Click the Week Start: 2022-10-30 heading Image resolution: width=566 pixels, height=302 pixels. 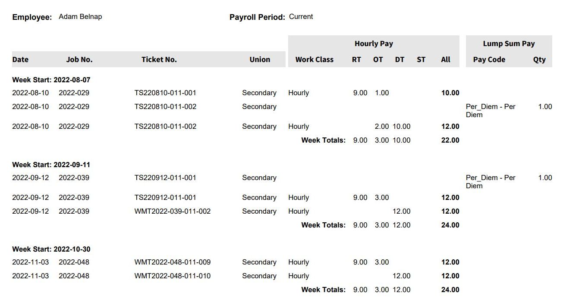click(x=51, y=249)
